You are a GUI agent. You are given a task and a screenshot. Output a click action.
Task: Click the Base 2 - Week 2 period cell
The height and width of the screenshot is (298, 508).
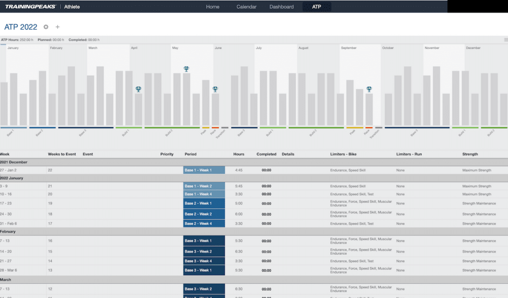click(204, 214)
